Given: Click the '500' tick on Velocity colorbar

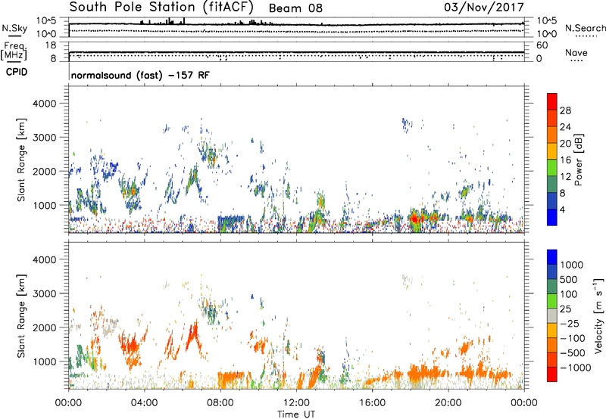Looking at the screenshot, I should pyautogui.click(x=568, y=279).
